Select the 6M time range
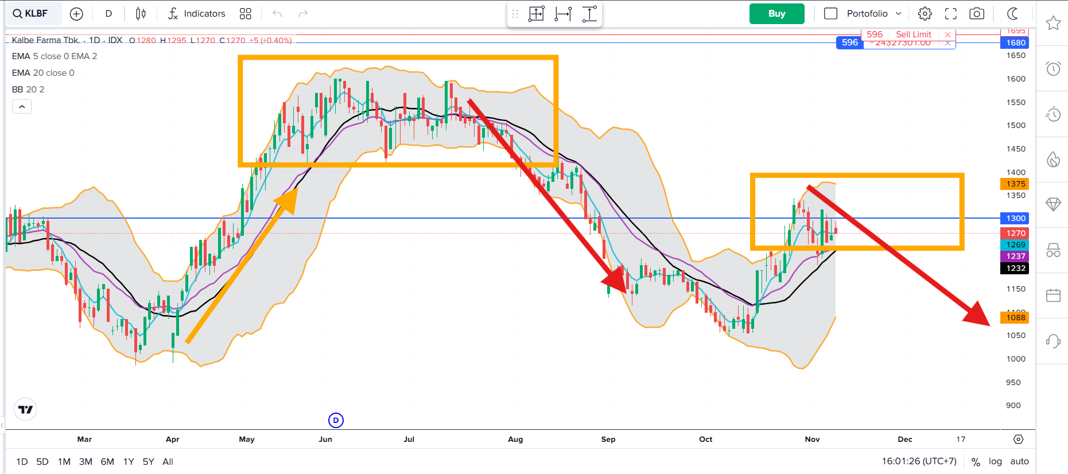Image resolution: width=1068 pixels, height=474 pixels. pos(107,461)
